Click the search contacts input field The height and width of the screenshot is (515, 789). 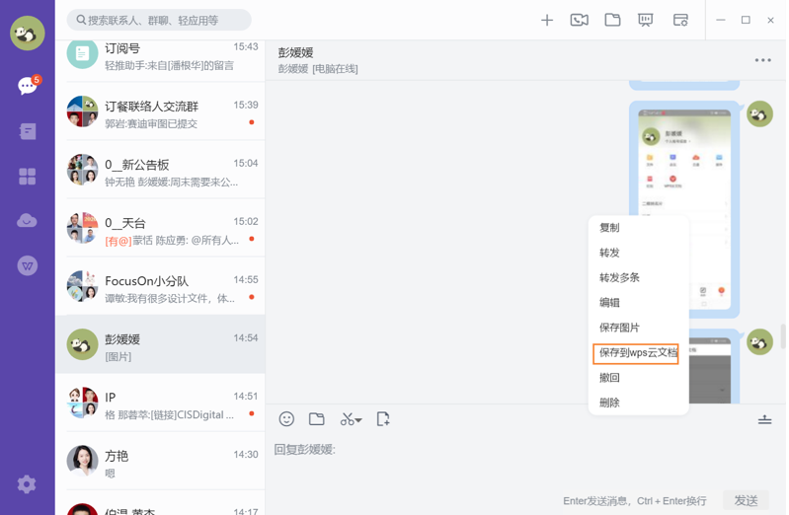pyautogui.click(x=159, y=20)
